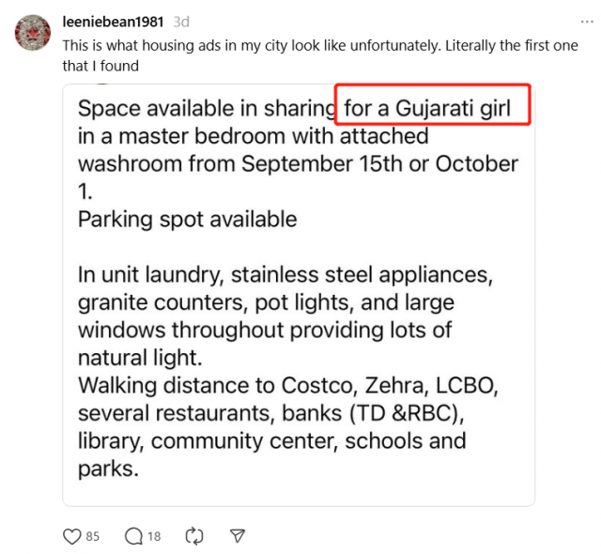Viewport: 601px width, 554px height.
Task: Click the "Parking spot available" line
Action: (187, 220)
